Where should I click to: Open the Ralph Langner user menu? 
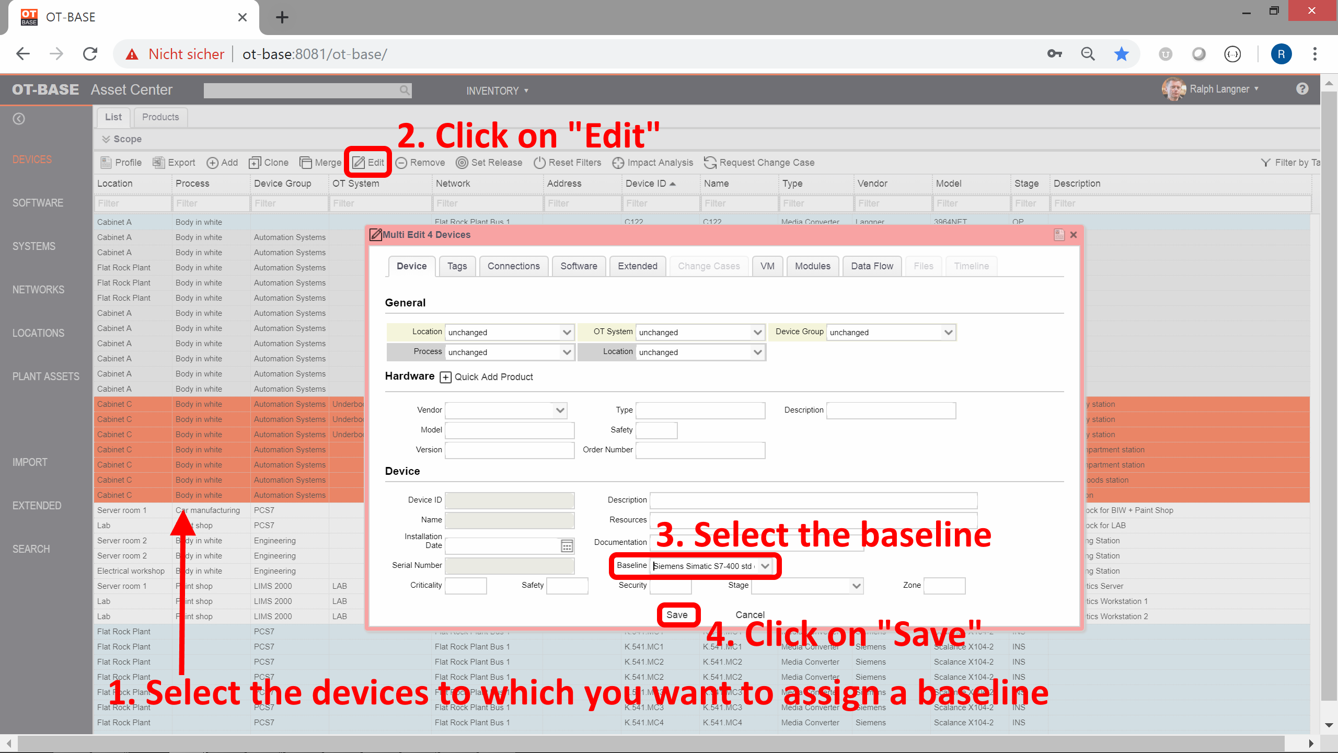click(1211, 89)
